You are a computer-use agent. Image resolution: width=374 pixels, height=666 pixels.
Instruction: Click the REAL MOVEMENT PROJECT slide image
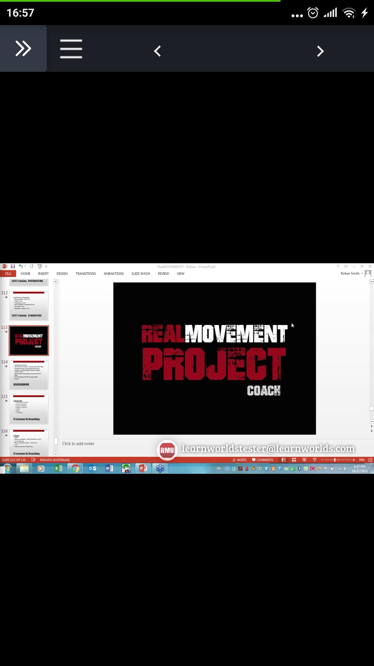coord(214,358)
